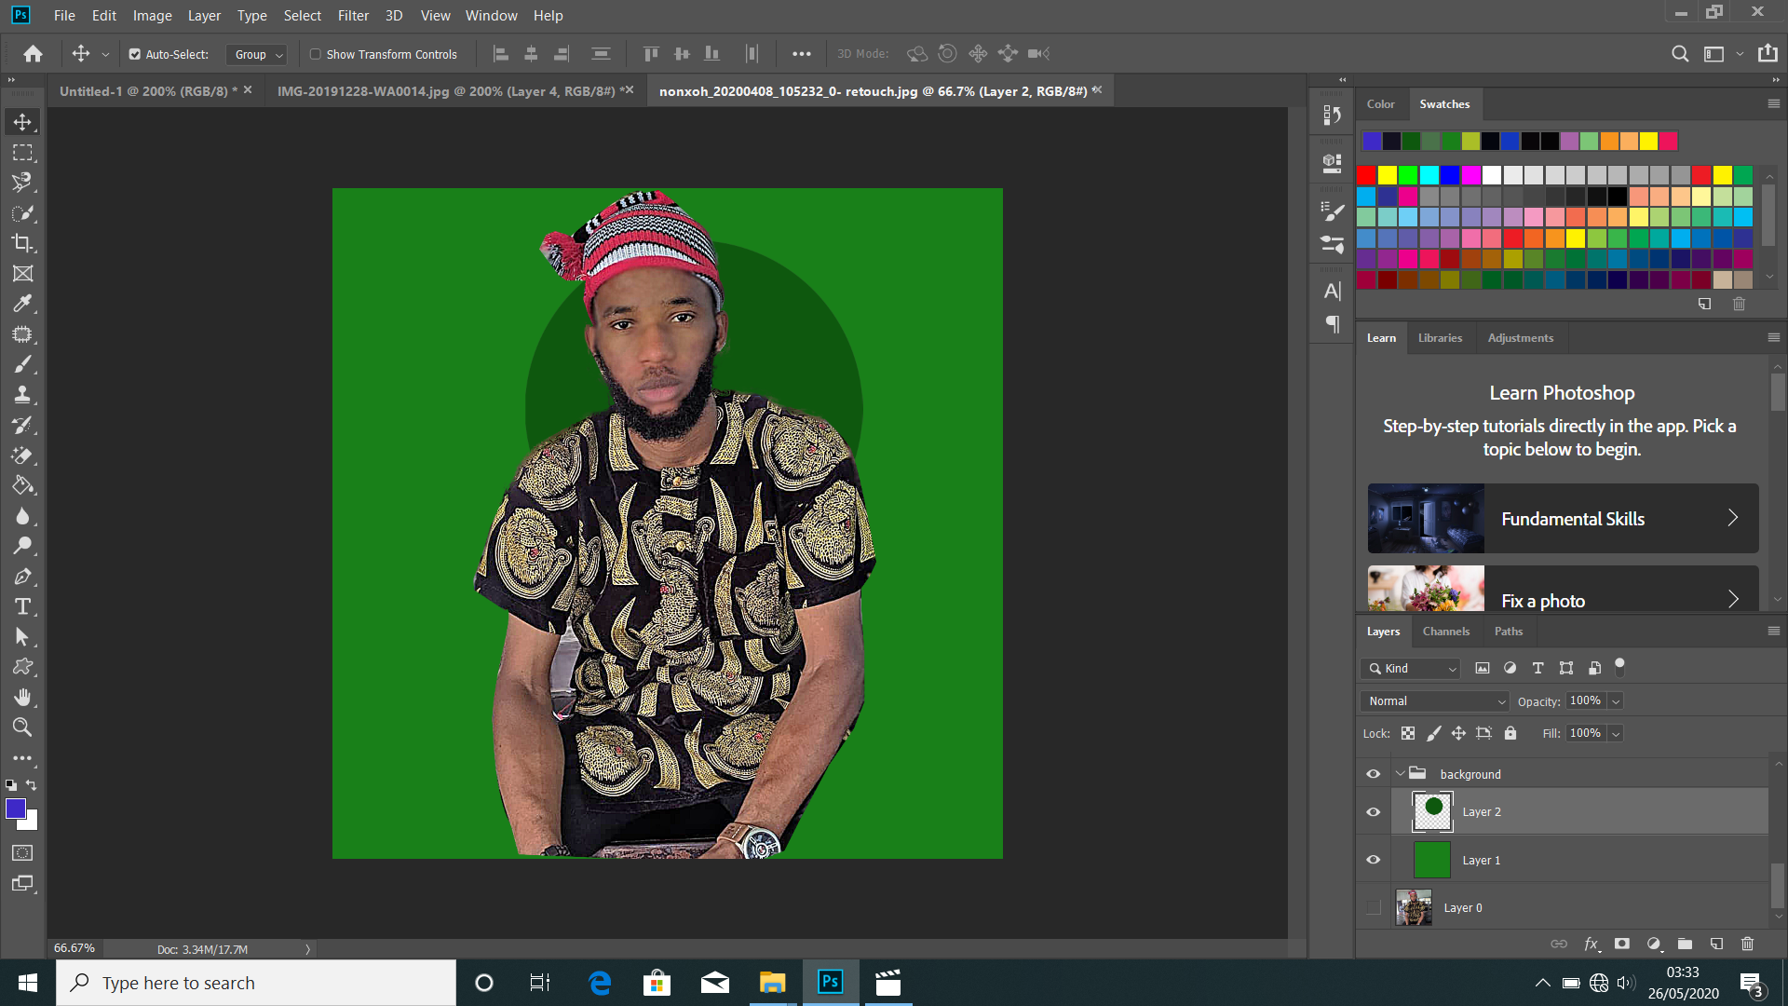The width and height of the screenshot is (1788, 1006).
Task: Select the Eyedropper tool
Action: pyautogui.click(x=22, y=304)
